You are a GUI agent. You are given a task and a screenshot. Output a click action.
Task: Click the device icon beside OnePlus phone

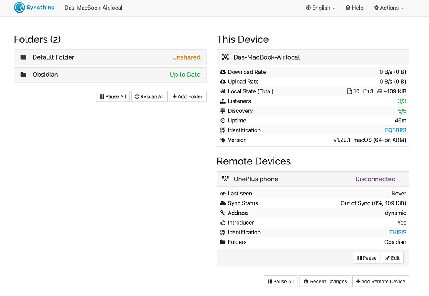226,179
